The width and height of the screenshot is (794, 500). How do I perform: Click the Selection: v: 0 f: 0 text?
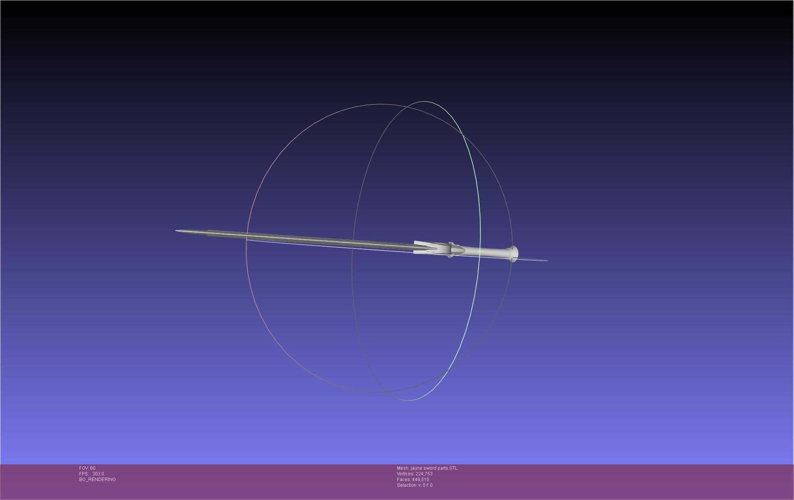pyautogui.click(x=414, y=485)
